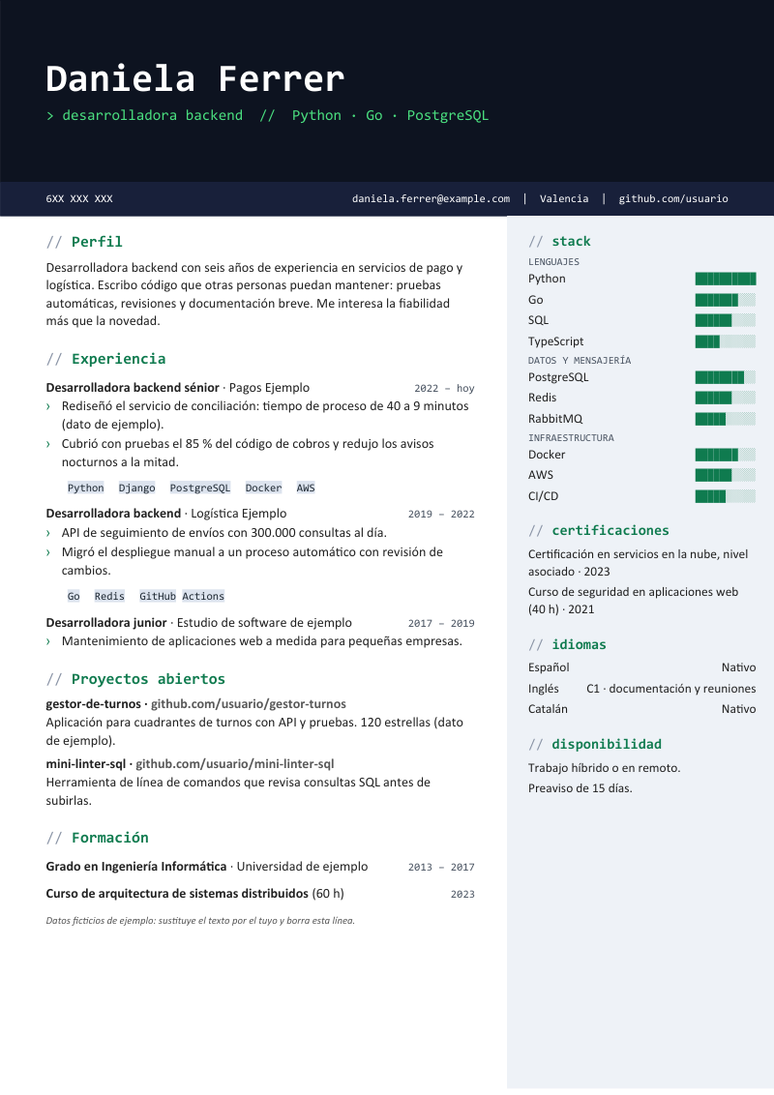Click the Formación section heading

97,838
